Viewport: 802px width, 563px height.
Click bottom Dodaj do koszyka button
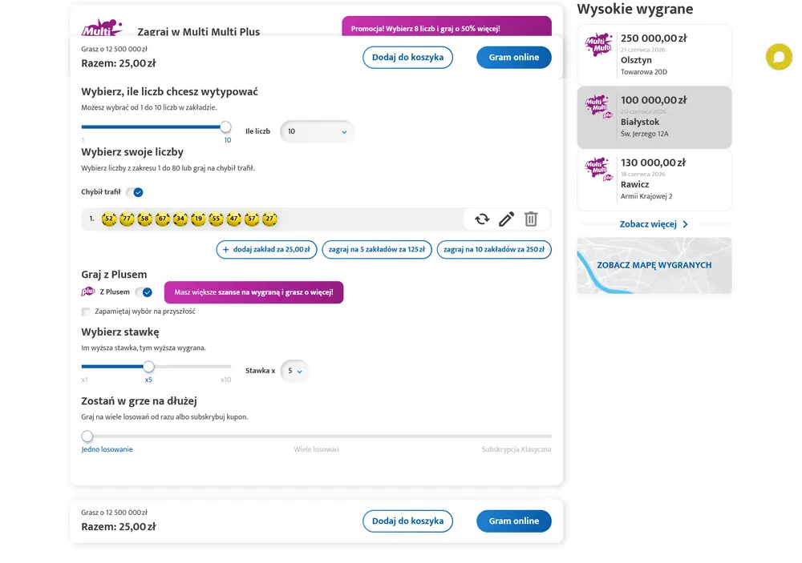coord(407,521)
